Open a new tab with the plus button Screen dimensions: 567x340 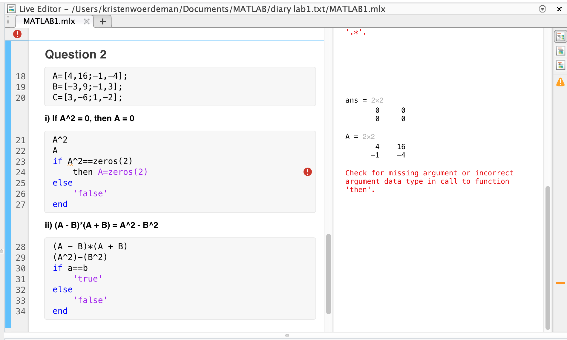[103, 21]
